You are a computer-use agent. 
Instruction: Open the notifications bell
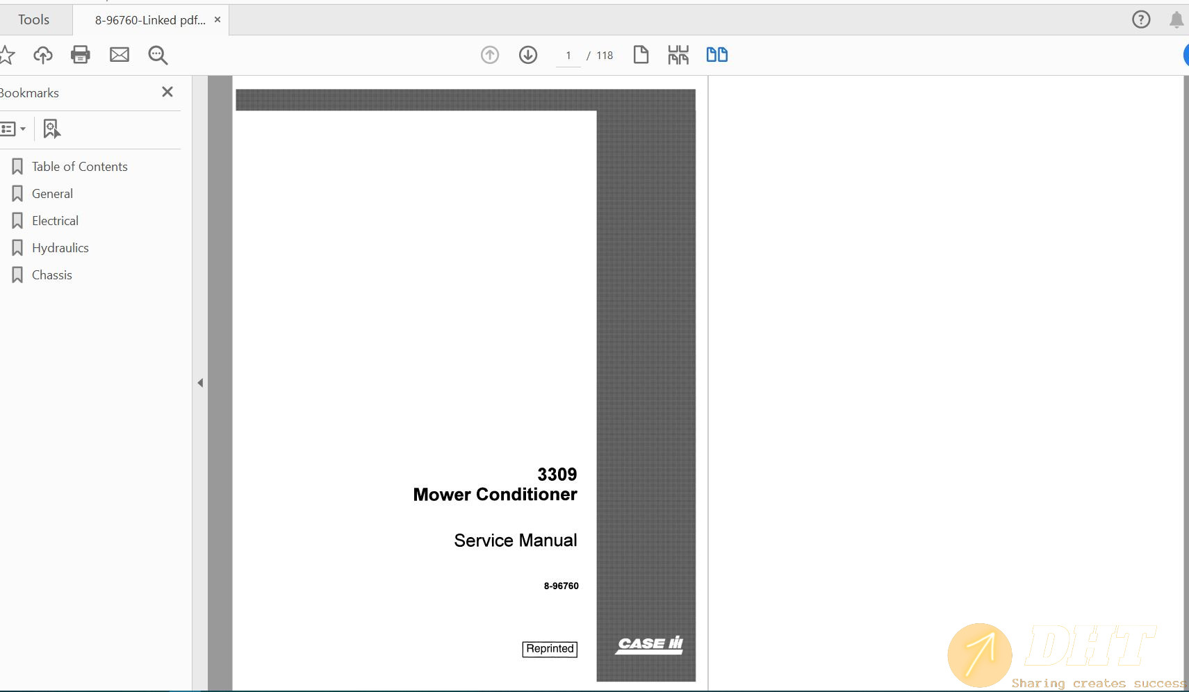point(1176,19)
